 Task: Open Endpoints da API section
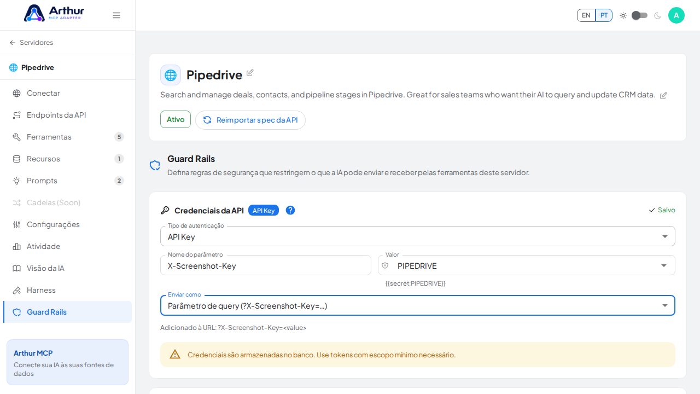pyautogui.click(x=67, y=115)
